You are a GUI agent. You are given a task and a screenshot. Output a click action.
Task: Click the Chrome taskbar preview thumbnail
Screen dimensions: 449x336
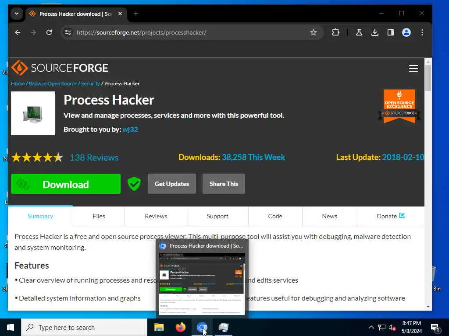click(202, 284)
